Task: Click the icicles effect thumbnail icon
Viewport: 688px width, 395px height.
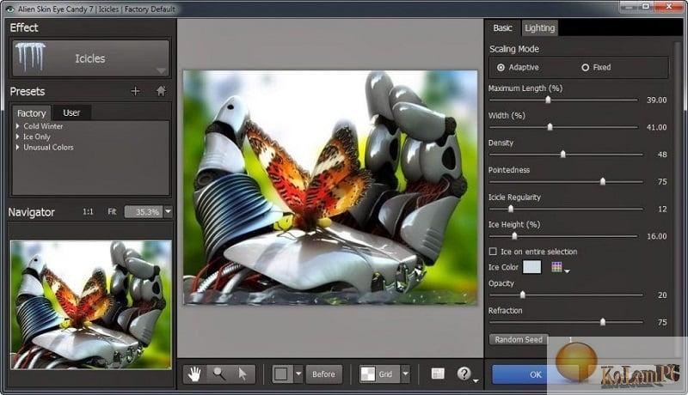Action: click(x=31, y=57)
